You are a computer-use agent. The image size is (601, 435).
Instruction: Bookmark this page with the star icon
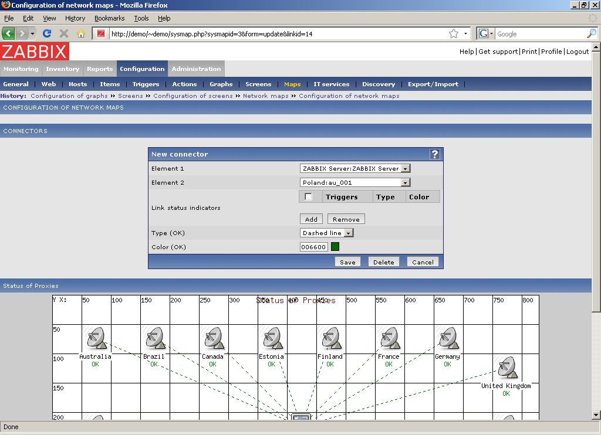[454, 33]
